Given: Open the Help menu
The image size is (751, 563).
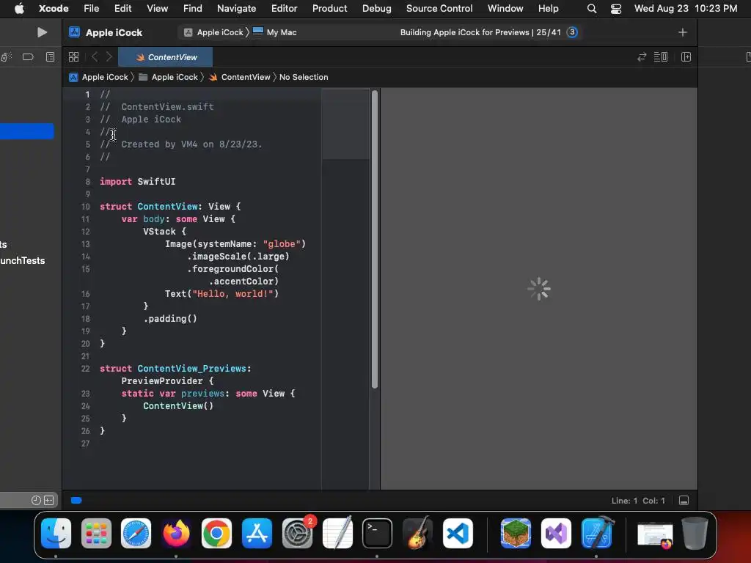Looking at the screenshot, I should [x=548, y=8].
